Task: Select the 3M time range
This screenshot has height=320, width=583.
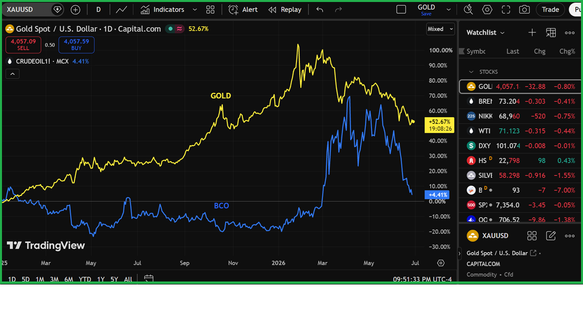Action: (54, 279)
